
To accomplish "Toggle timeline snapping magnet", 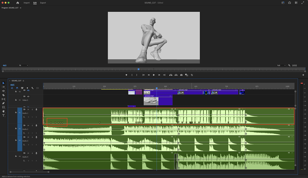I will click(x=17, y=88).
